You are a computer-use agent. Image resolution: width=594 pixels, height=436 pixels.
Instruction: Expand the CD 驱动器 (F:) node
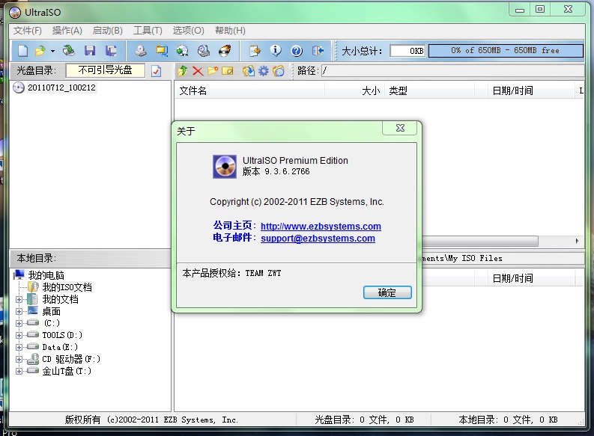coord(19,359)
